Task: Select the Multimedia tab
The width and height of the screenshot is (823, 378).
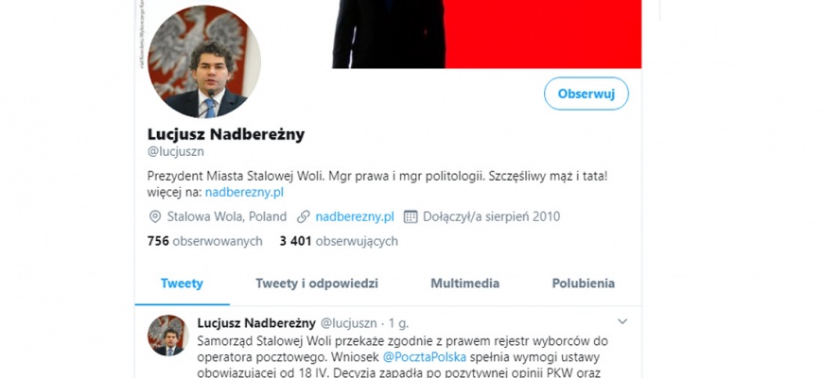Action: 465,283
